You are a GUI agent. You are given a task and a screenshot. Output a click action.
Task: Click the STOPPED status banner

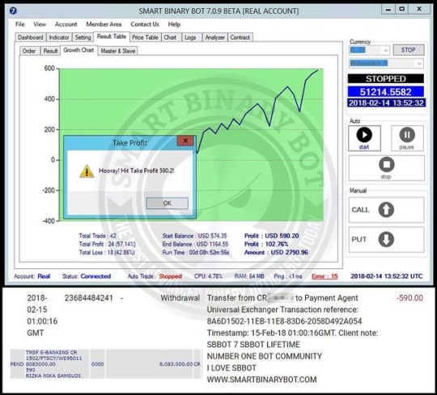tap(386, 78)
